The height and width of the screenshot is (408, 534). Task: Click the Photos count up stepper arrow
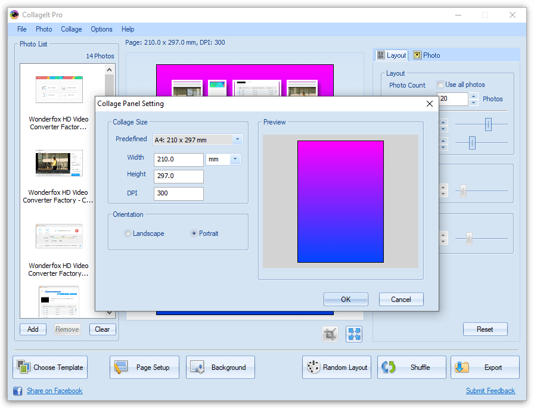(474, 96)
